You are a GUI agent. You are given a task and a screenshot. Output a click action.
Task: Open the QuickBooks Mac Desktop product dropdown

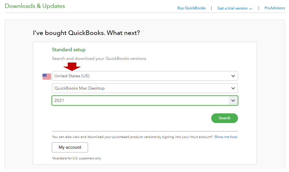[x=145, y=88]
